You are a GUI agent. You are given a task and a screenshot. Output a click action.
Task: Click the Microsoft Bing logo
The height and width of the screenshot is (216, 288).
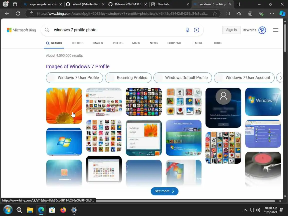tap(21, 30)
